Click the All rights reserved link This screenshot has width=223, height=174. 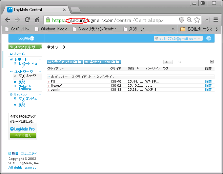23,168
